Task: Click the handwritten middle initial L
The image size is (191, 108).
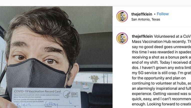Action: tap(70, 102)
